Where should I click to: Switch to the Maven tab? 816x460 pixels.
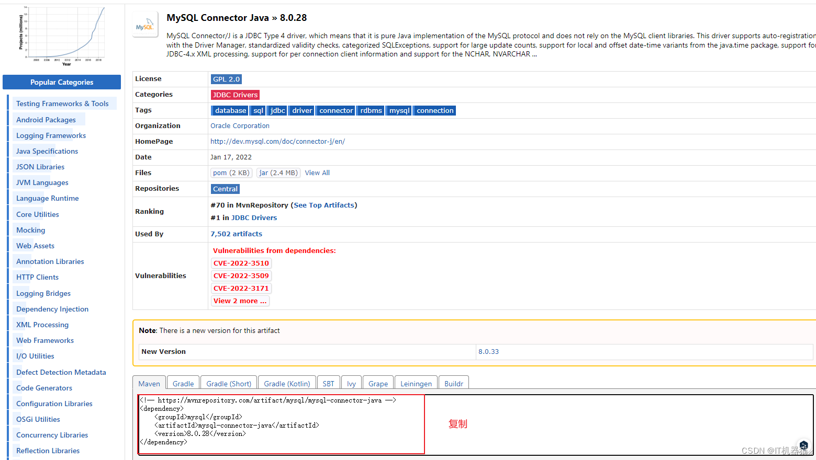tap(149, 383)
